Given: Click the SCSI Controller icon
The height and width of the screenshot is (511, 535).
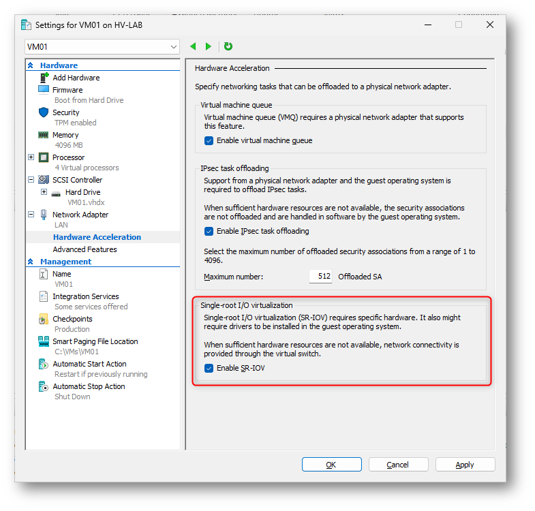Looking at the screenshot, I should [x=44, y=179].
